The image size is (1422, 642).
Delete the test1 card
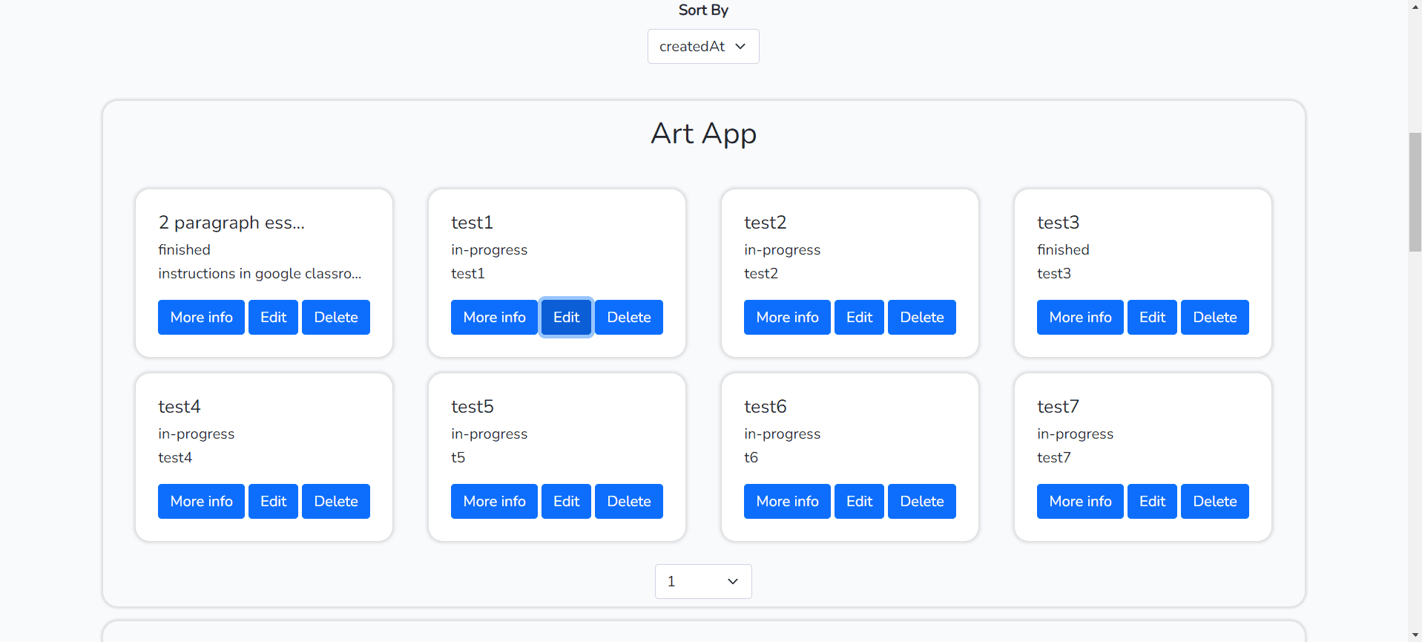pyautogui.click(x=628, y=318)
